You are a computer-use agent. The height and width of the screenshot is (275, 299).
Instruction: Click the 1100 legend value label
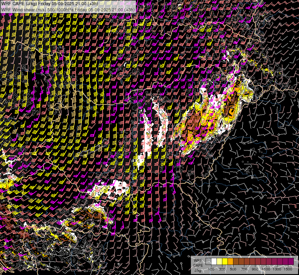(x=266, y=269)
